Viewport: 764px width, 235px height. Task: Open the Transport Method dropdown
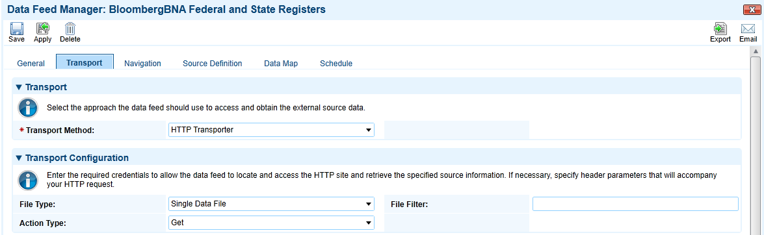pos(271,130)
